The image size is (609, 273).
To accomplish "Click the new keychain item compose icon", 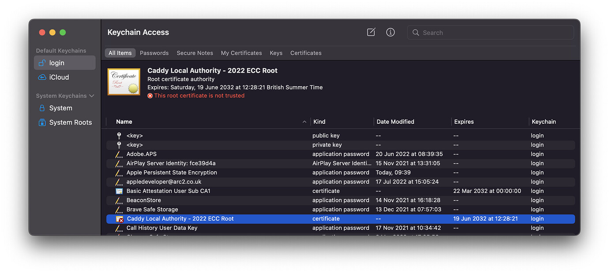I will pyautogui.click(x=371, y=32).
